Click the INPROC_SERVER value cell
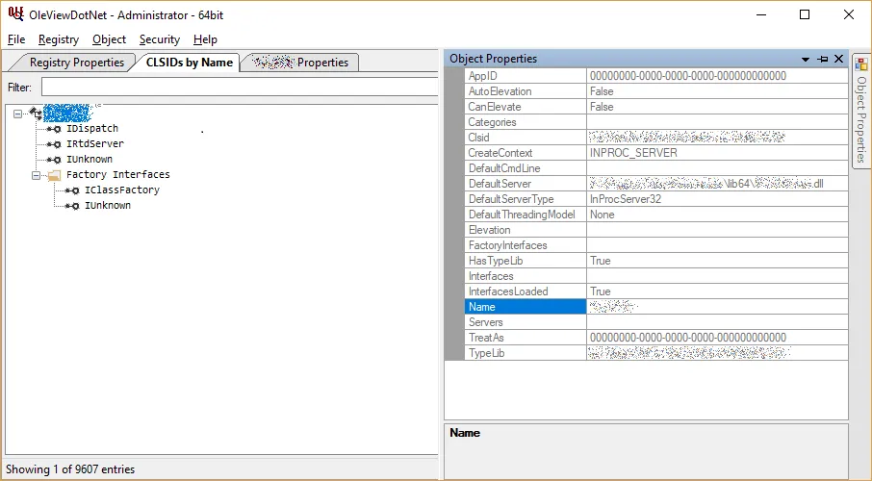The height and width of the screenshot is (481, 872). pyautogui.click(x=717, y=153)
